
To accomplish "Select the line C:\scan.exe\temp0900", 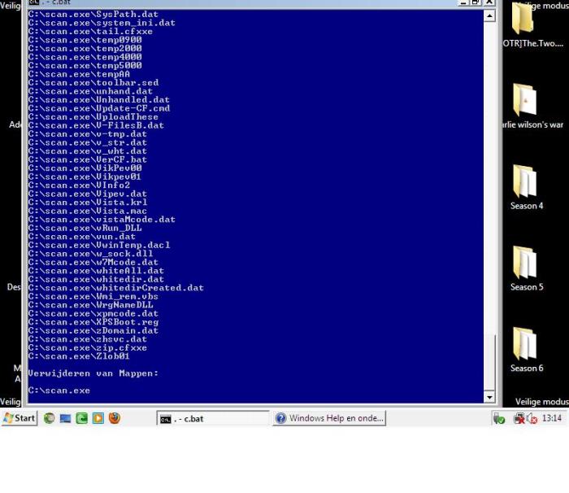I will pos(85,40).
